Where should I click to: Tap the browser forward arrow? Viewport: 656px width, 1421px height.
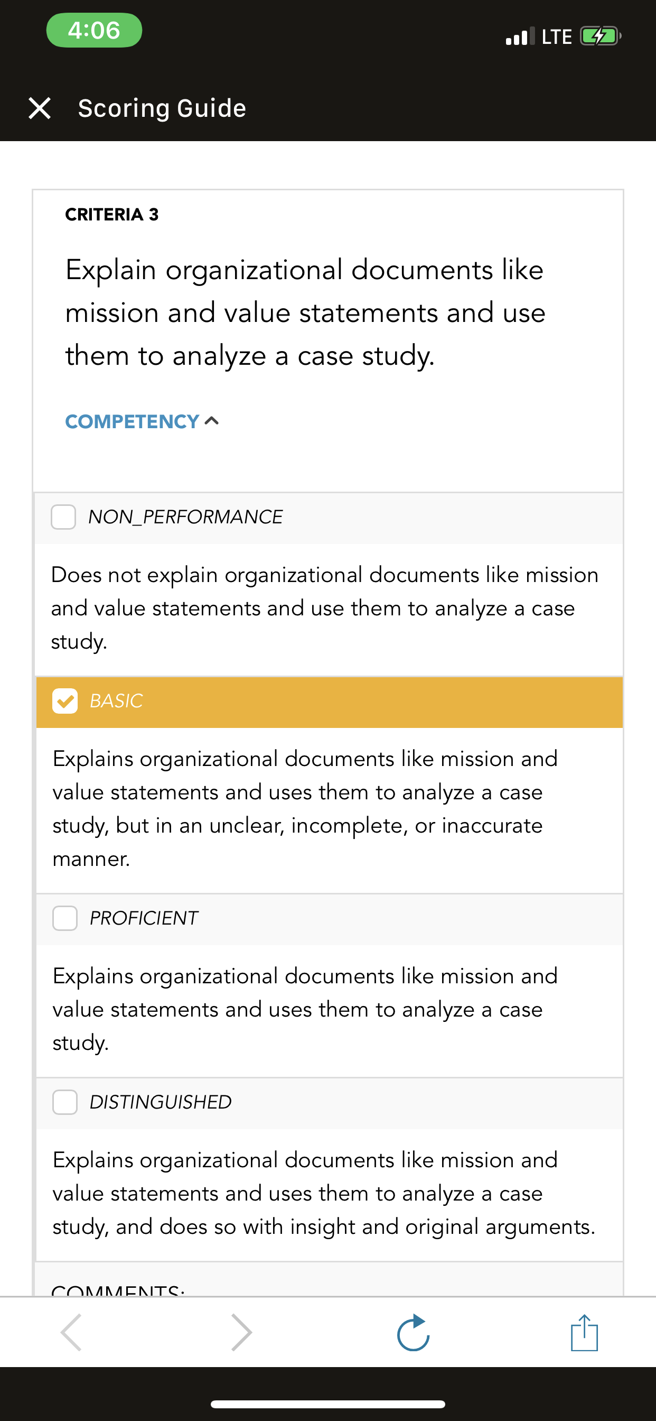click(241, 1332)
